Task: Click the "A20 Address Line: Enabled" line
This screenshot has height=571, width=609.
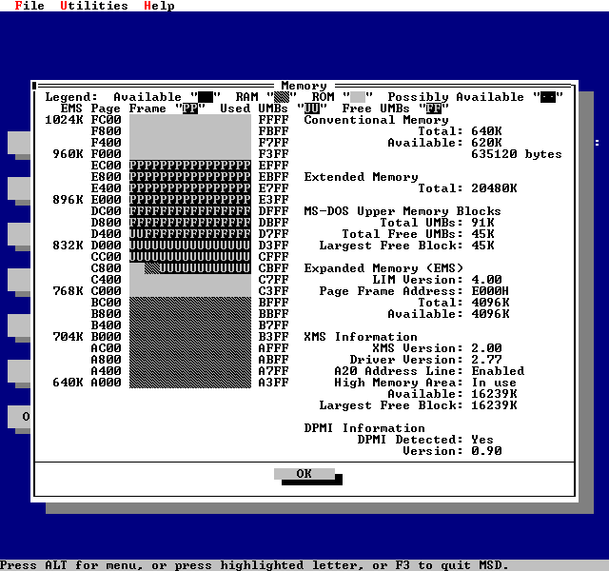Action: pyautogui.click(x=429, y=371)
